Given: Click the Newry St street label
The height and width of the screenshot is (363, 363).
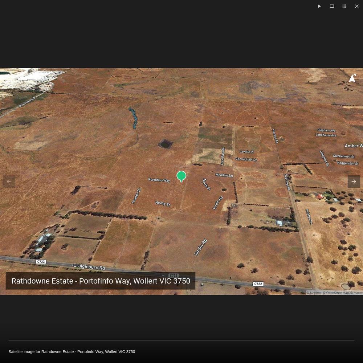Looking at the screenshot, I should (x=163, y=204).
